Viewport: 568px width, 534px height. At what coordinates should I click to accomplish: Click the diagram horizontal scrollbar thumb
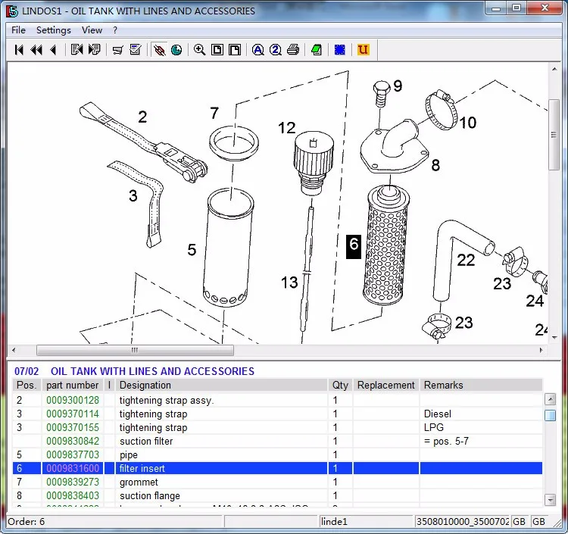coord(135,350)
